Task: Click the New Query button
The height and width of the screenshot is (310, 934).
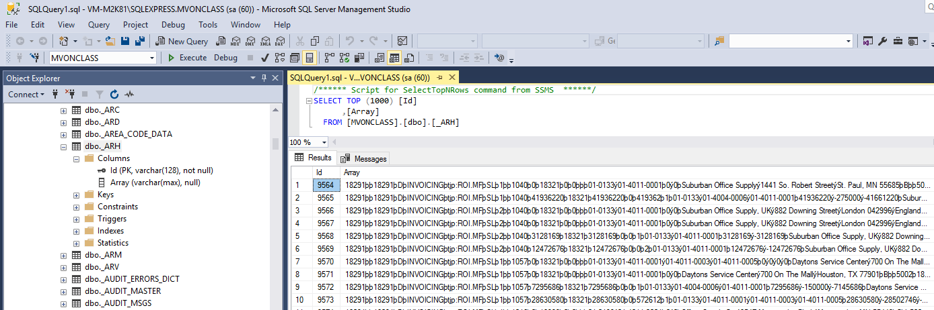Action: tap(182, 41)
